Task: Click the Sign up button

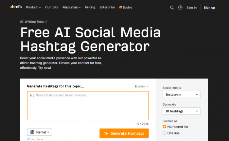Action: pyautogui.click(x=209, y=8)
